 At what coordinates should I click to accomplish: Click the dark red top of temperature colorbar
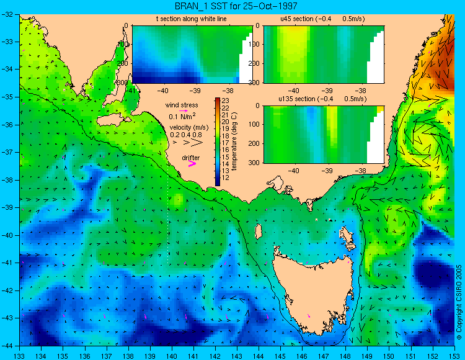pos(218,100)
